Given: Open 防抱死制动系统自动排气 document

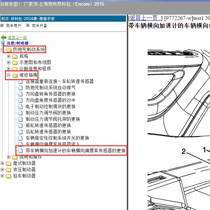Looking at the screenshot, I should 50,87.
